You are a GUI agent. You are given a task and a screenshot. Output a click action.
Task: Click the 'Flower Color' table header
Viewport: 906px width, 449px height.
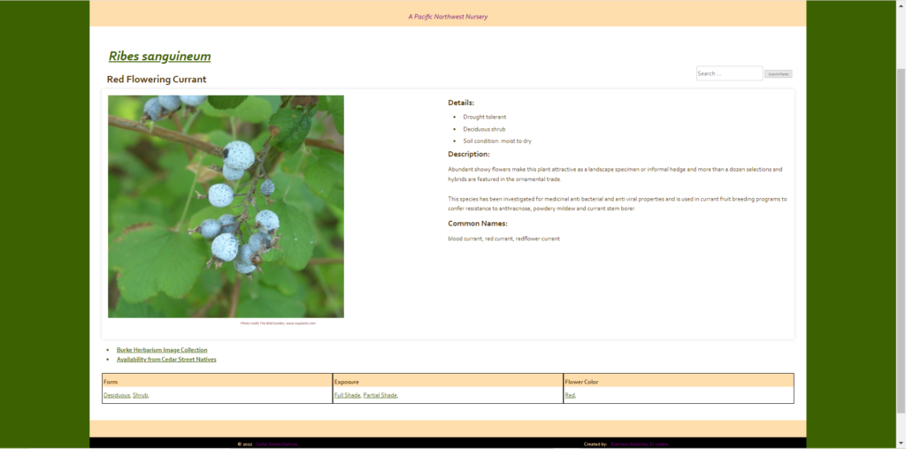[581, 382]
